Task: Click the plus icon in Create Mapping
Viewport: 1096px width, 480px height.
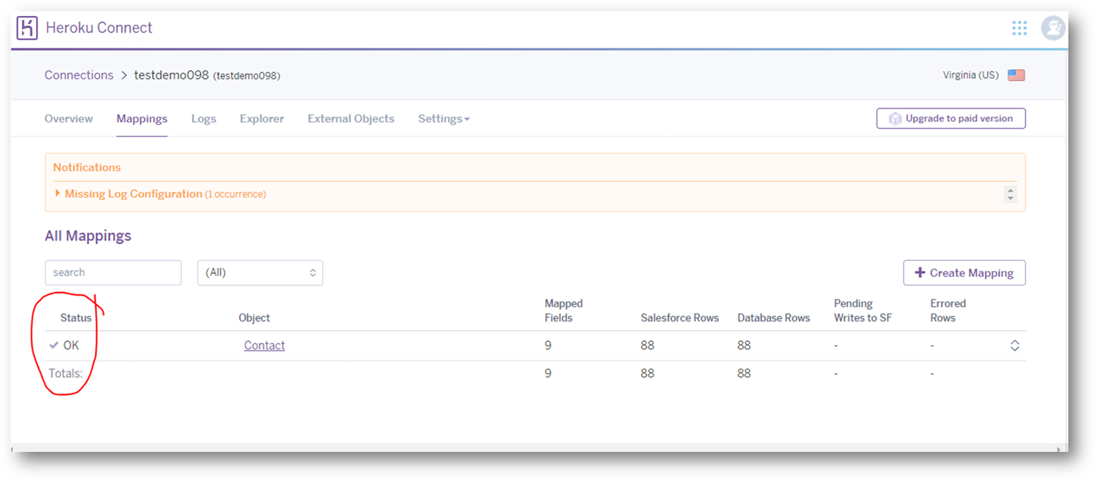Action: coord(920,272)
